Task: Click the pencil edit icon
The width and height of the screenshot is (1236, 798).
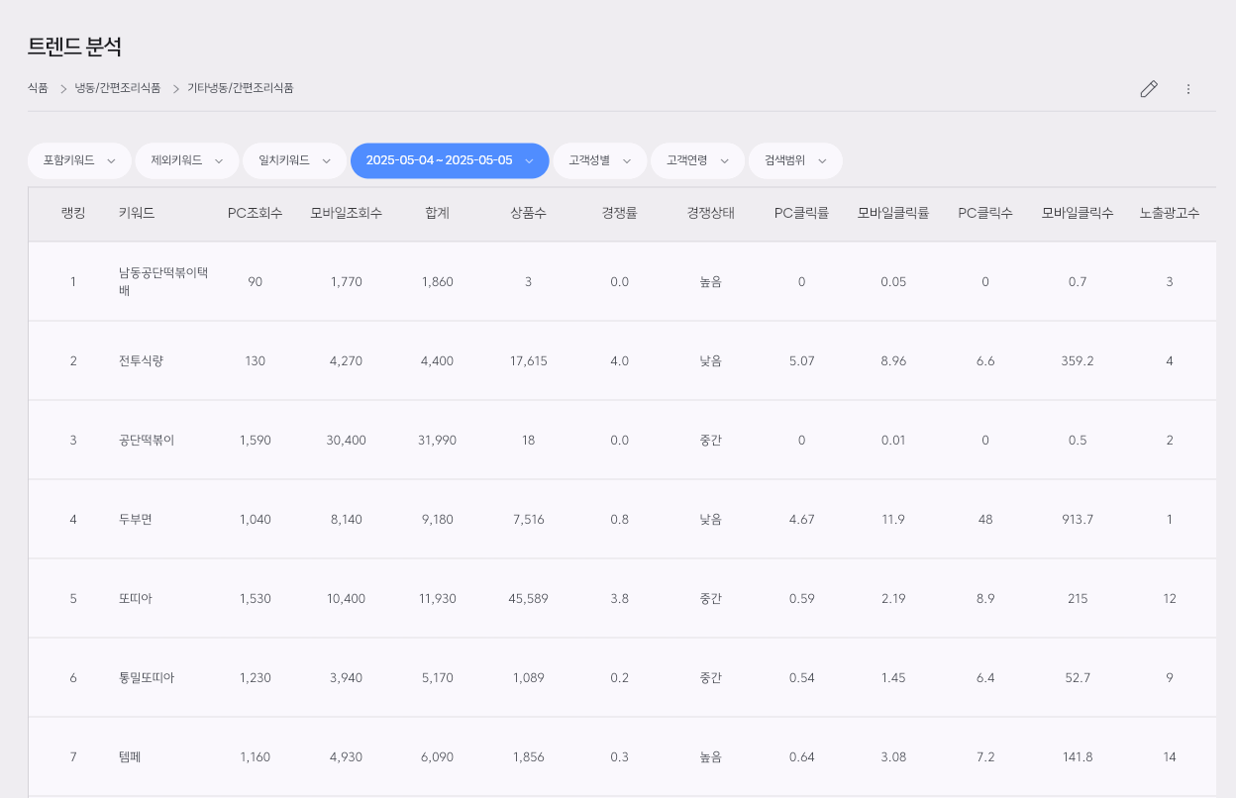Action: click(1149, 89)
